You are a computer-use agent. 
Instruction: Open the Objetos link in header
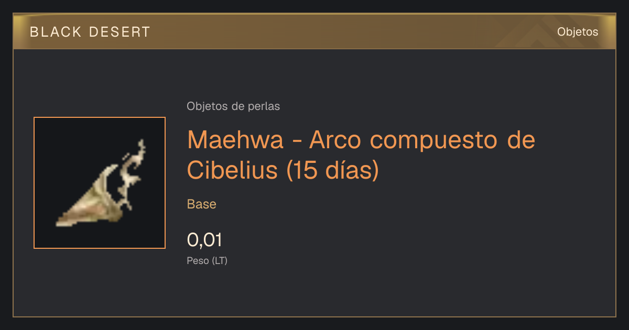coord(578,31)
